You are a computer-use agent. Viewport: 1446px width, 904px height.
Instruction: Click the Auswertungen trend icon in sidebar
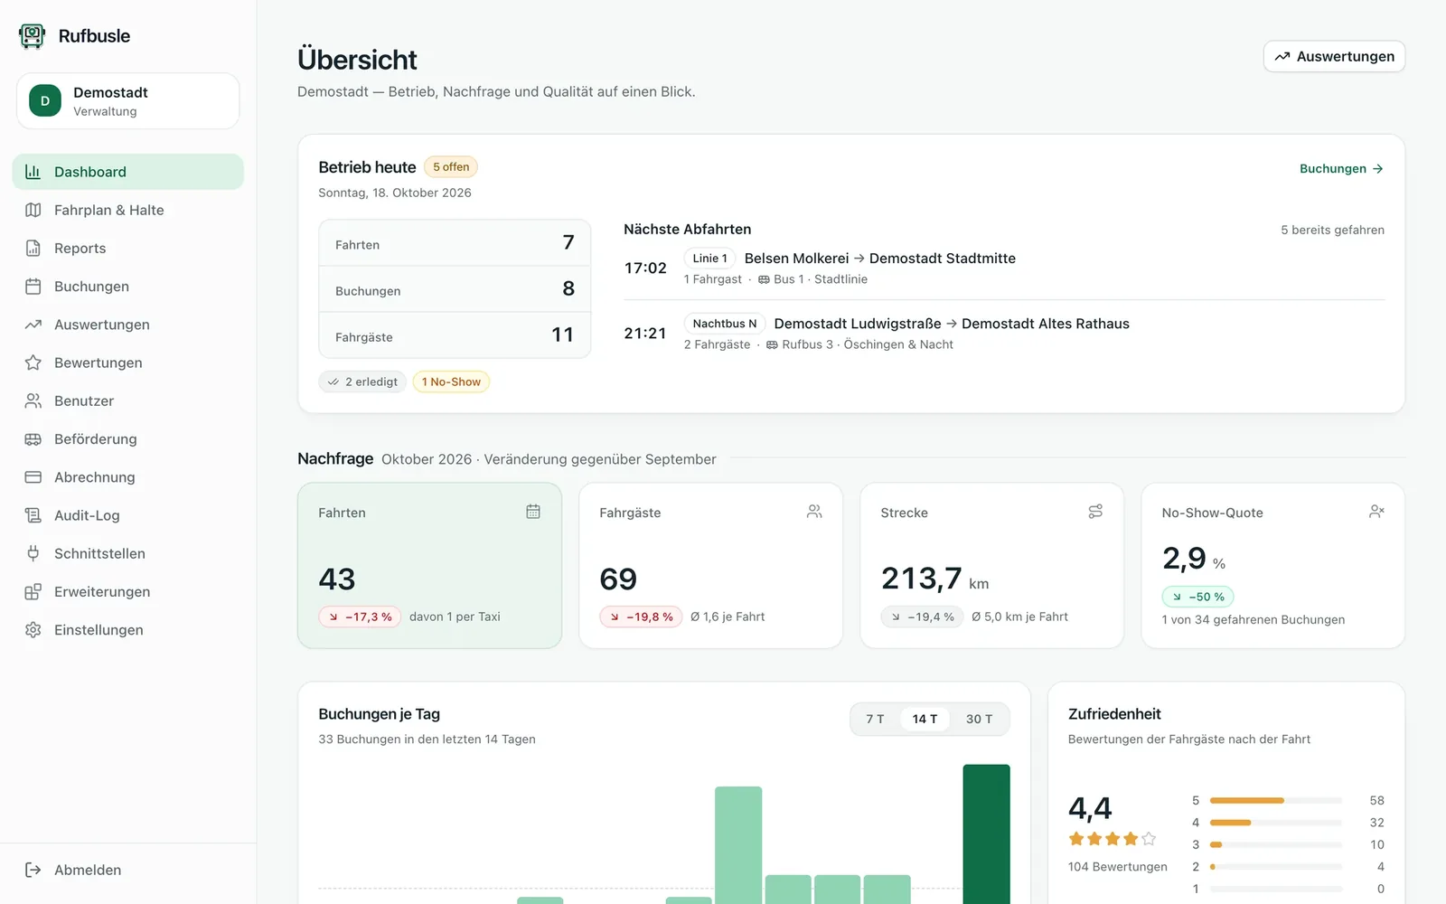(33, 325)
